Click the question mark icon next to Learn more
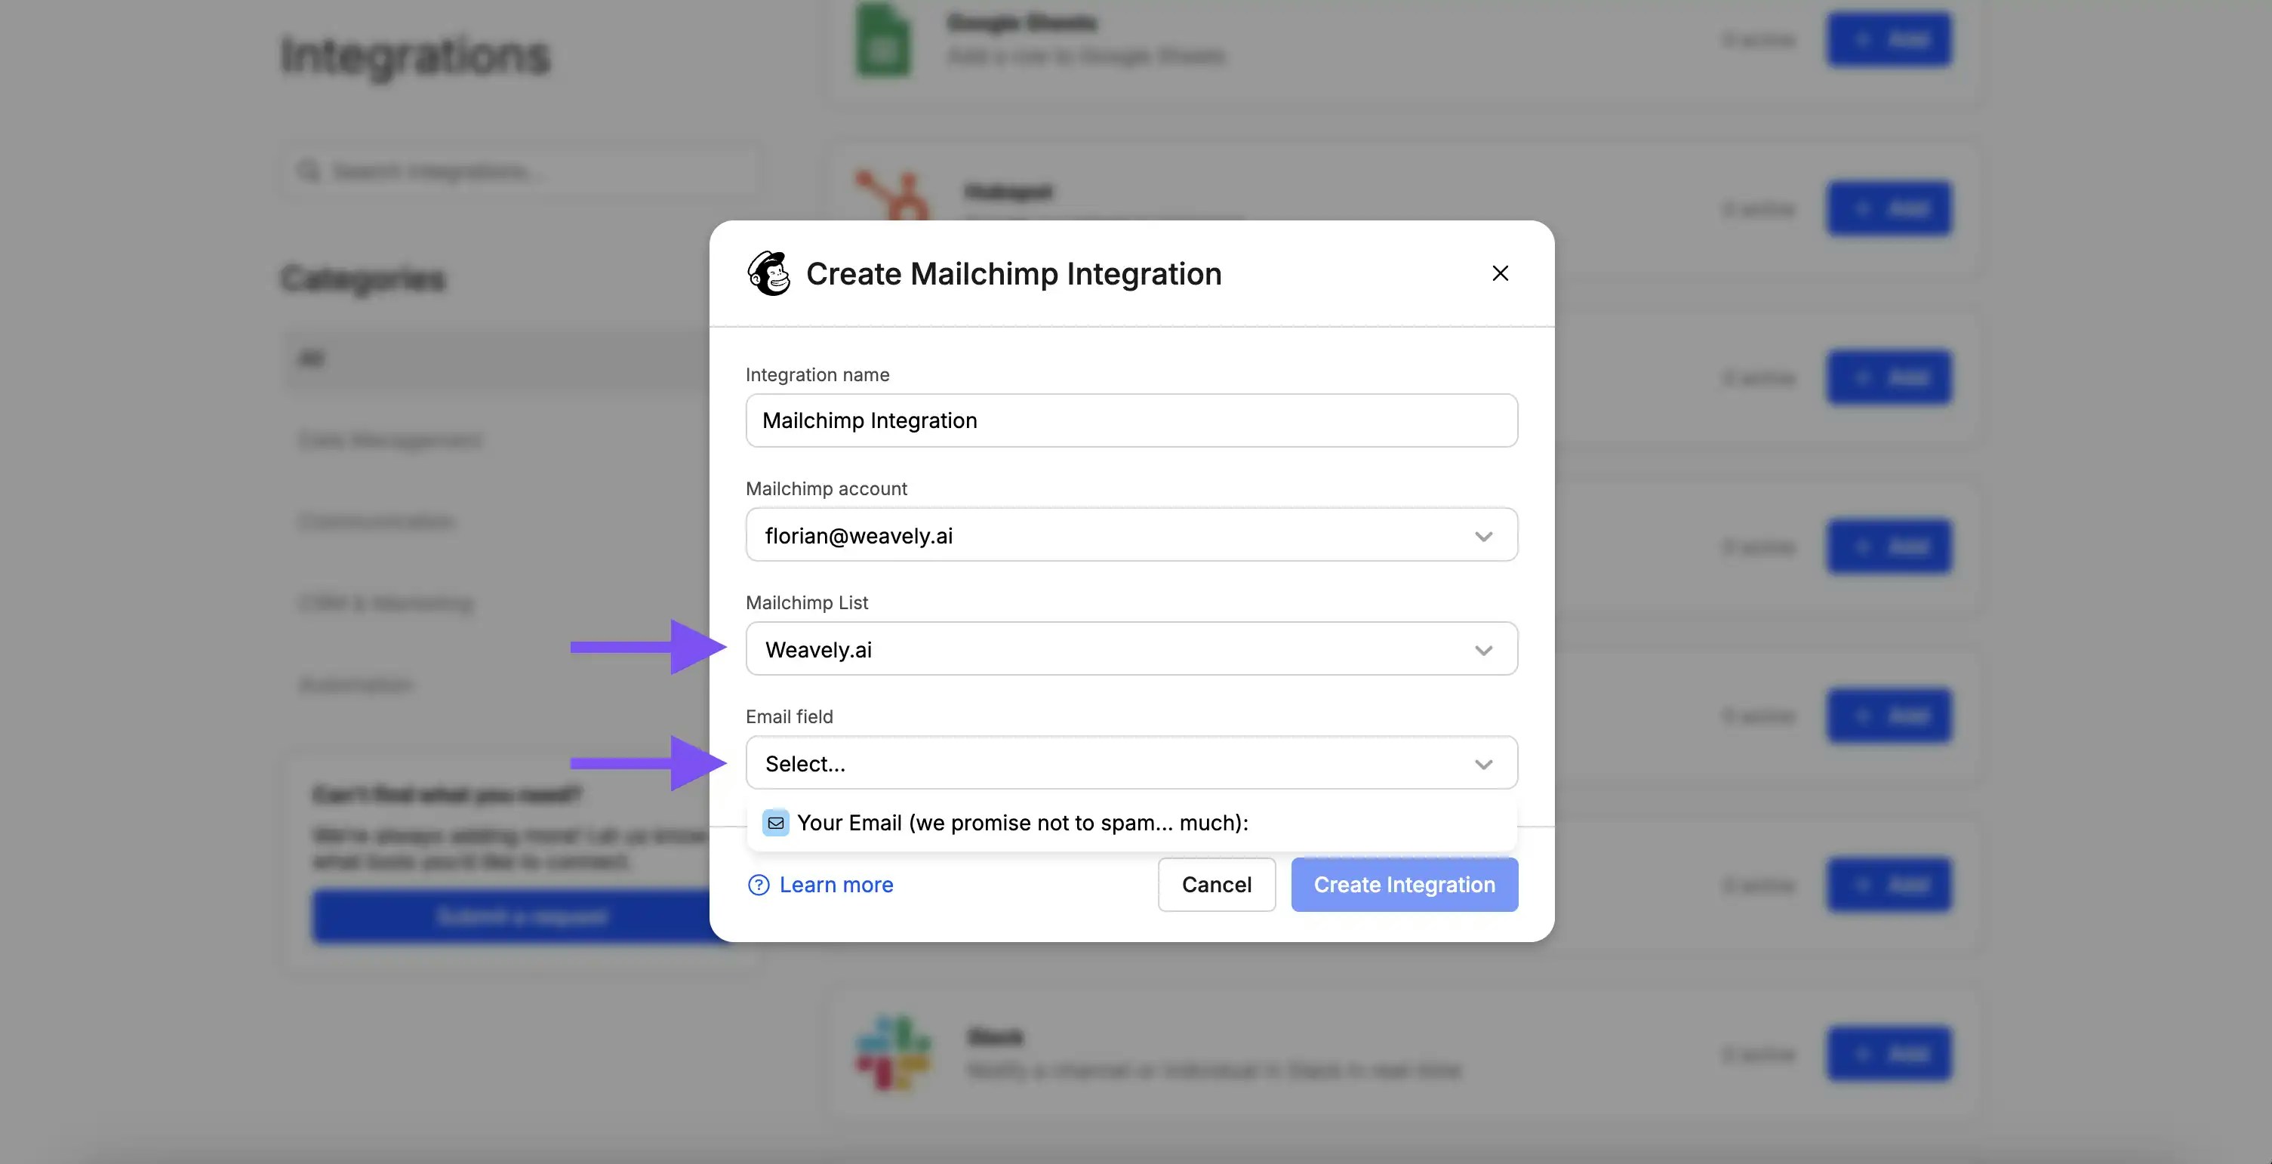This screenshot has width=2272, height=1164. 759,885
